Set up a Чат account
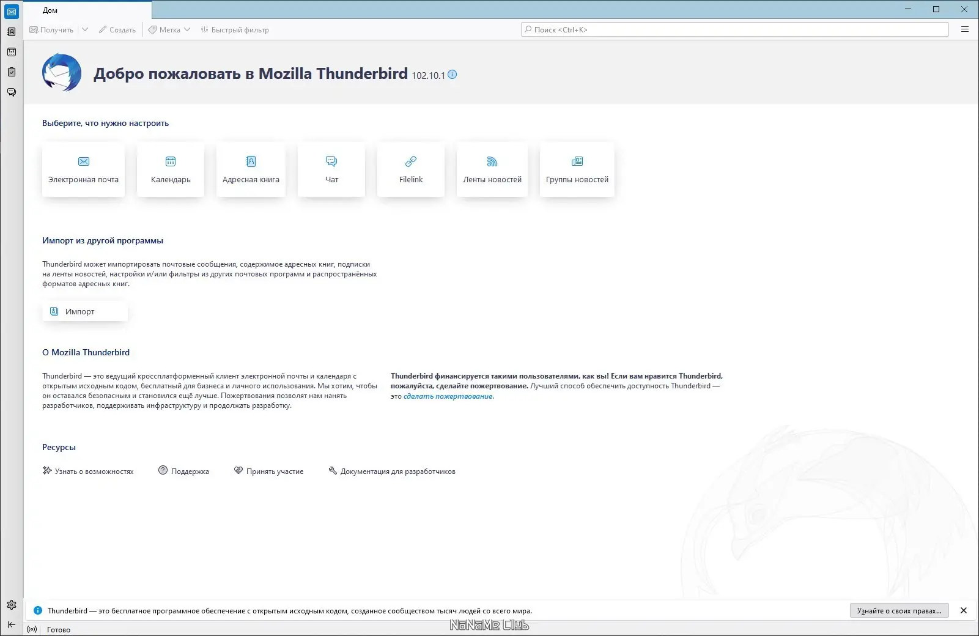 [331, 169]
